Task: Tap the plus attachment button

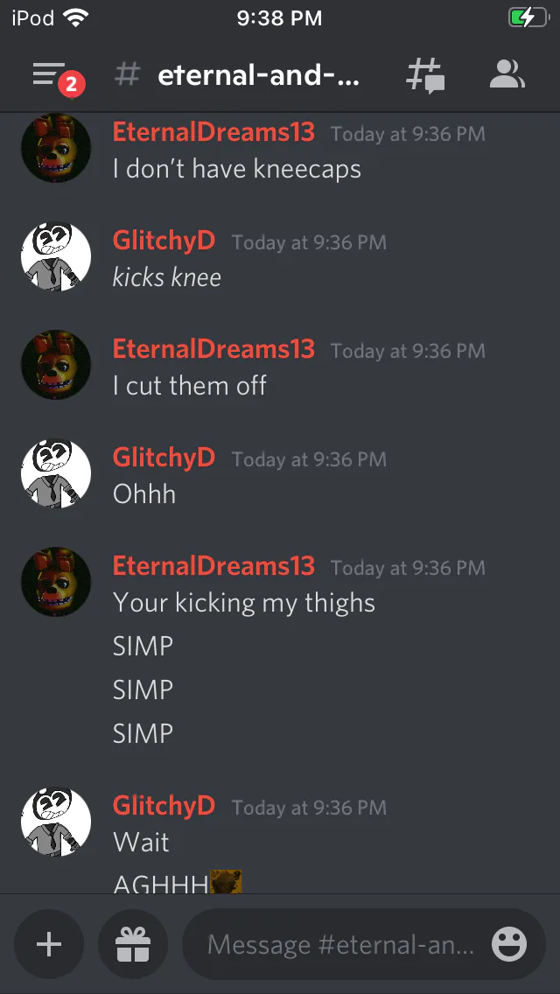Action: (x=49, y=944)
